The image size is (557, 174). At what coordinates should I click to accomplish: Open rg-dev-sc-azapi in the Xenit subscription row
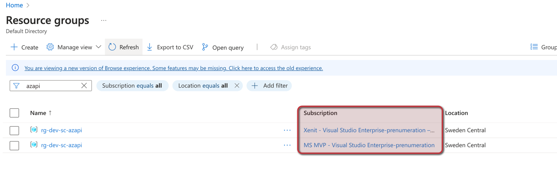61,130
